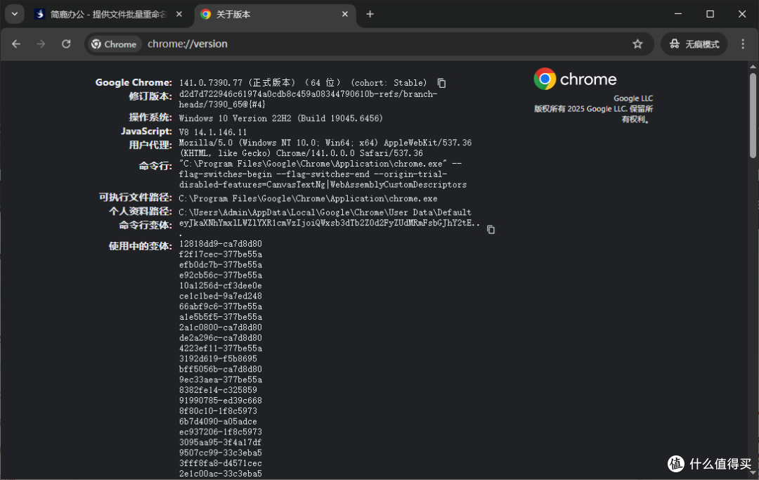This screenshot has width=759, height=480.
Task: Click variation 3095aa95-3f4a17df
Action: click(220, 442)
